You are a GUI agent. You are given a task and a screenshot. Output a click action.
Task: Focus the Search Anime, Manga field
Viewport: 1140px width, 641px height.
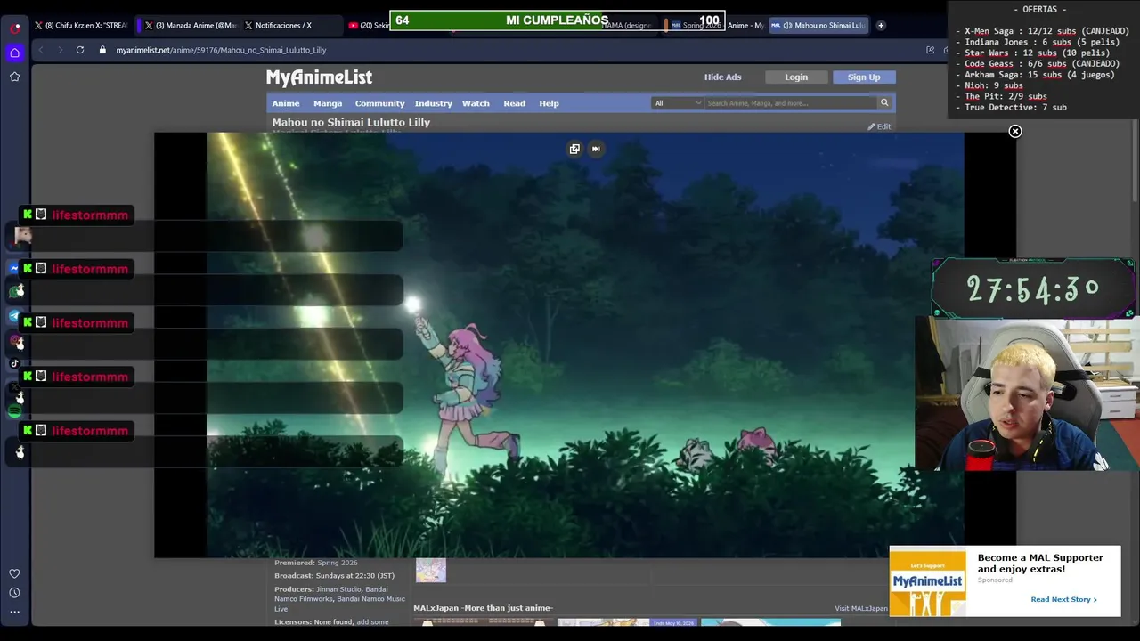(x=791, y=103)
